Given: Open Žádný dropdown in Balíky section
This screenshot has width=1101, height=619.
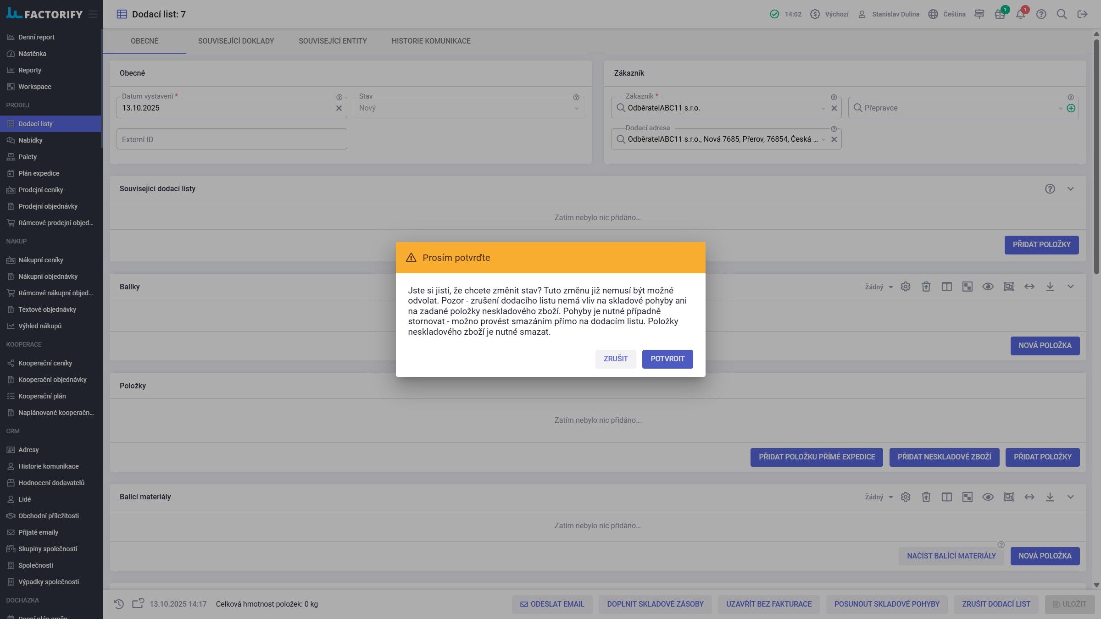Looking at the screenshot, I should click(879, 287).
